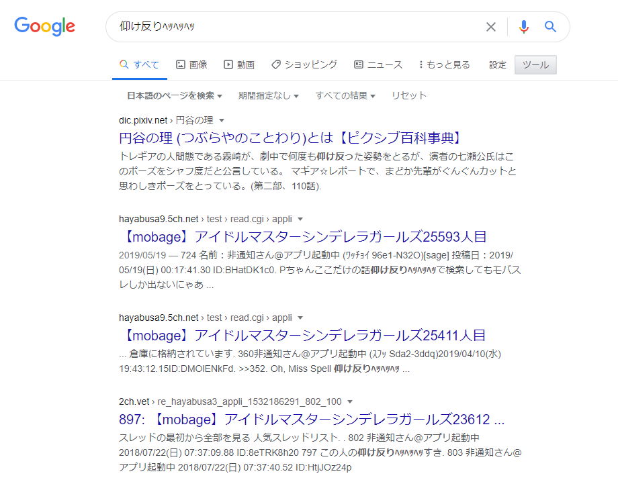This screenshot has width=618, height=486.
Task: Click the ニュース newspaper icon
Action: click(x=359, y=64)
